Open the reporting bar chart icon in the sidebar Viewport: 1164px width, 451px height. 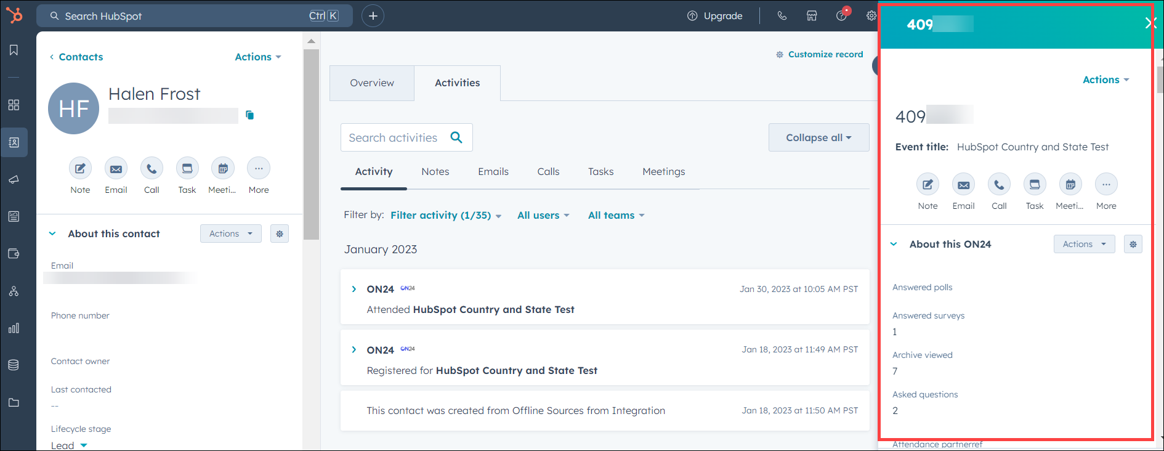(x=14, y=328)
